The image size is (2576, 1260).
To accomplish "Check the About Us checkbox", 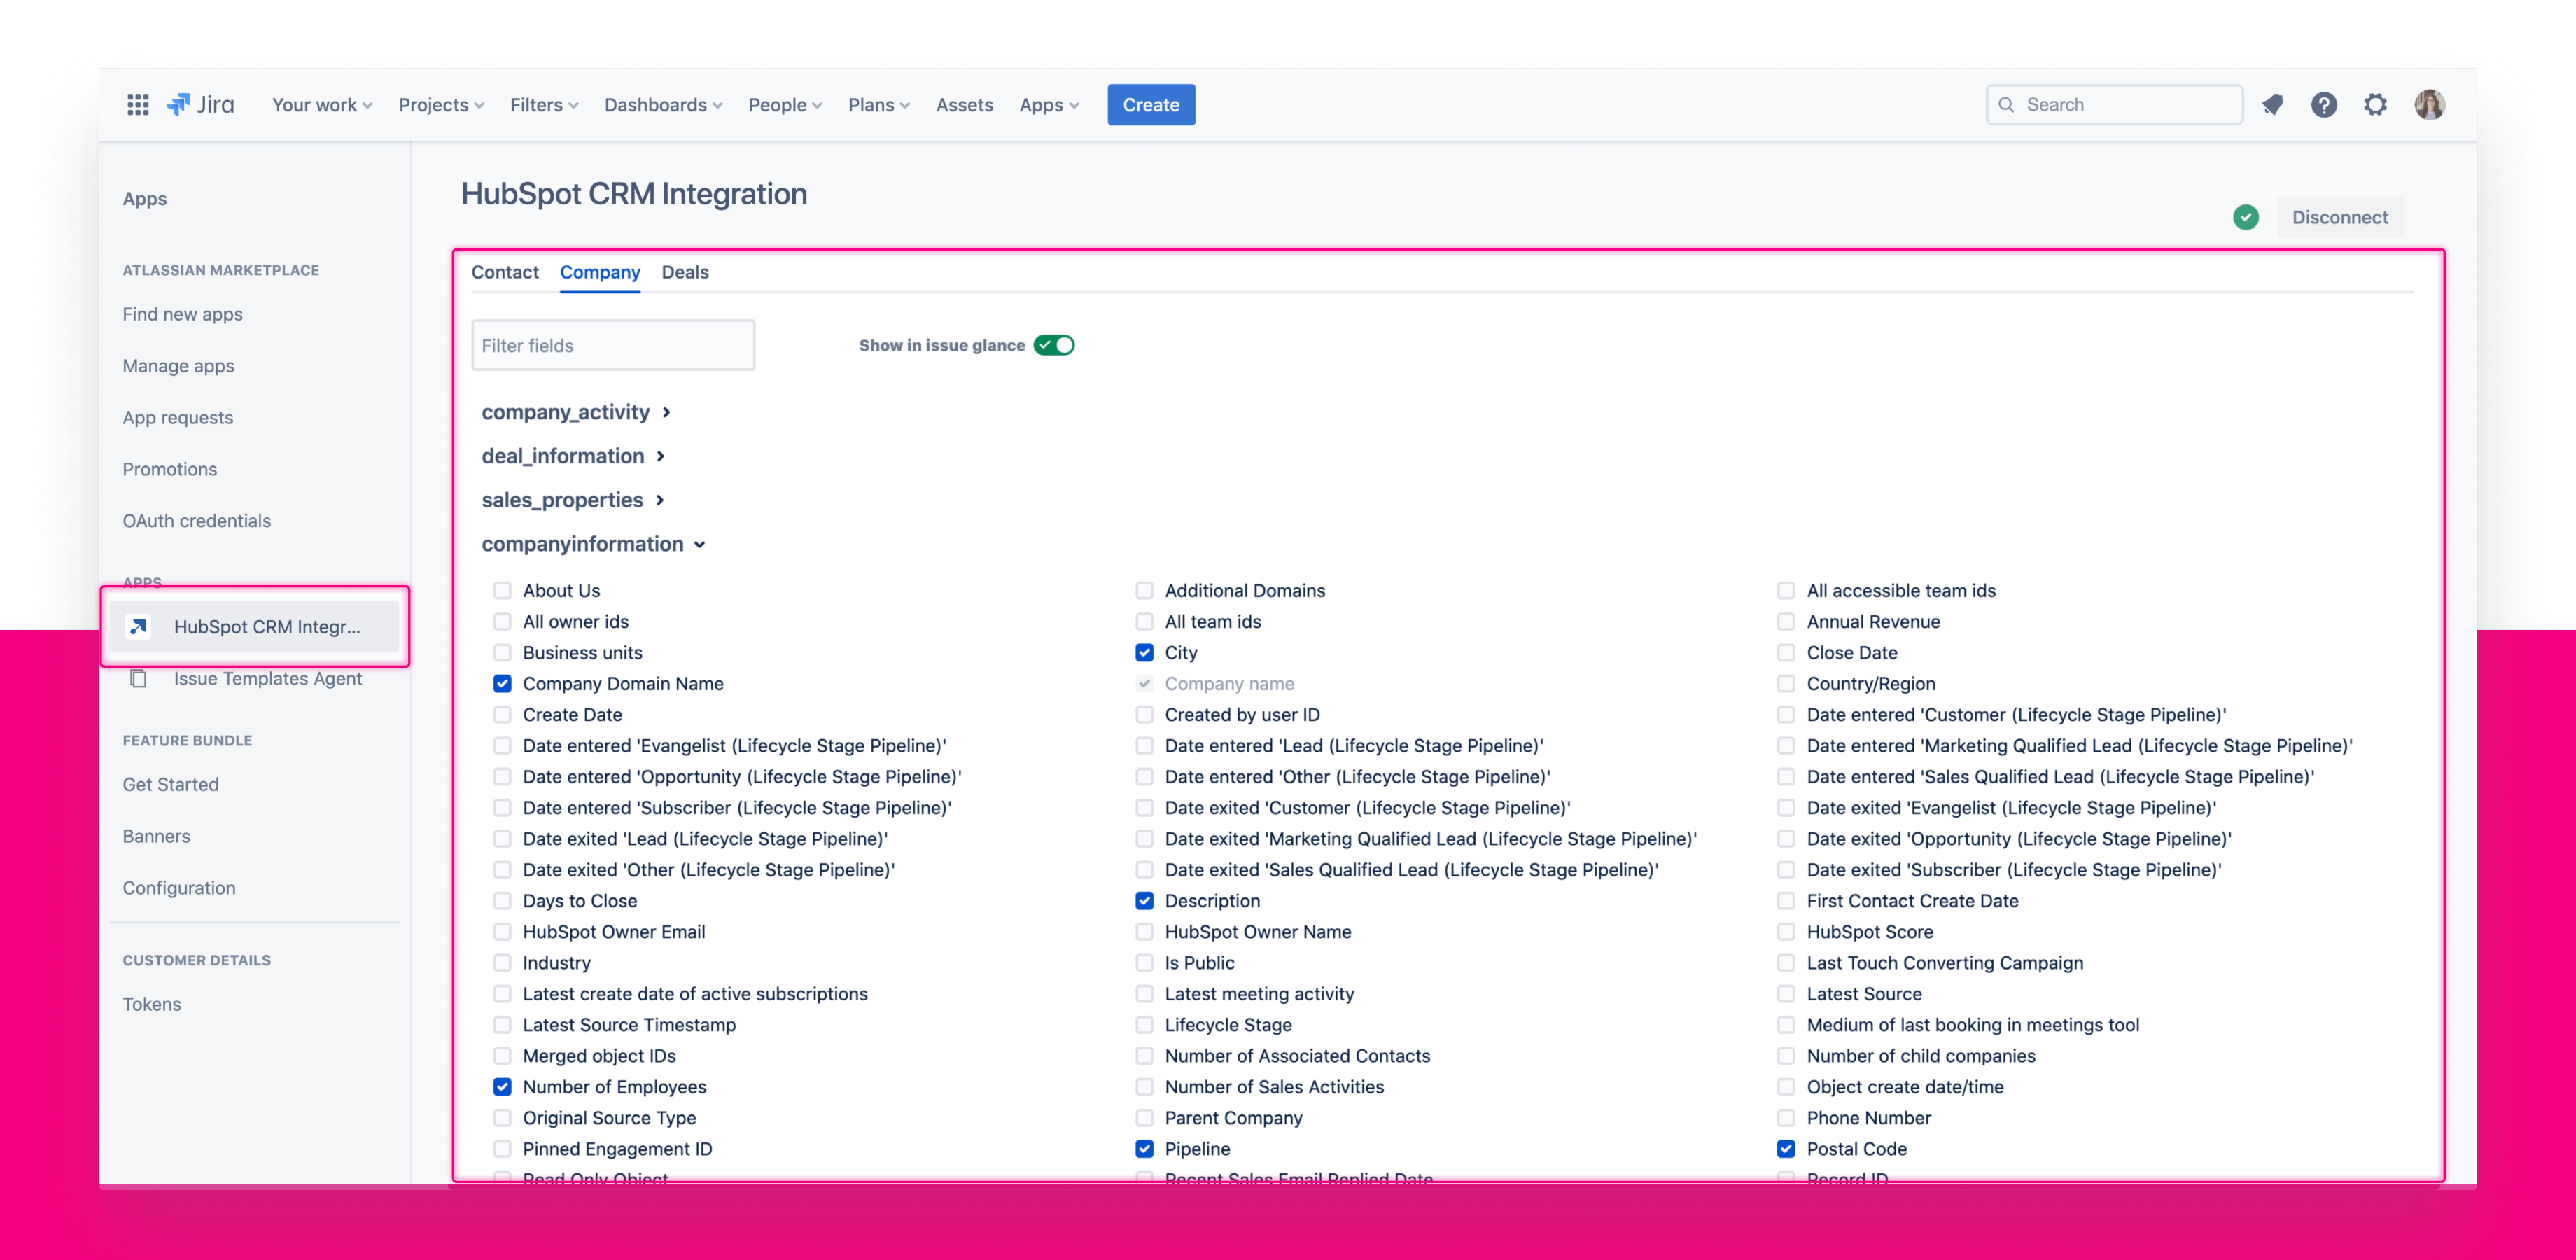I will (502, 590).
